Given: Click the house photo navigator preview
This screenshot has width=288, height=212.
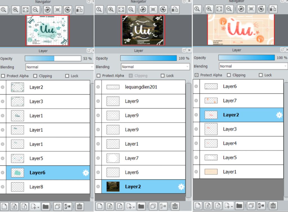Looking at the screenshot, I should [x=143, y=30].
